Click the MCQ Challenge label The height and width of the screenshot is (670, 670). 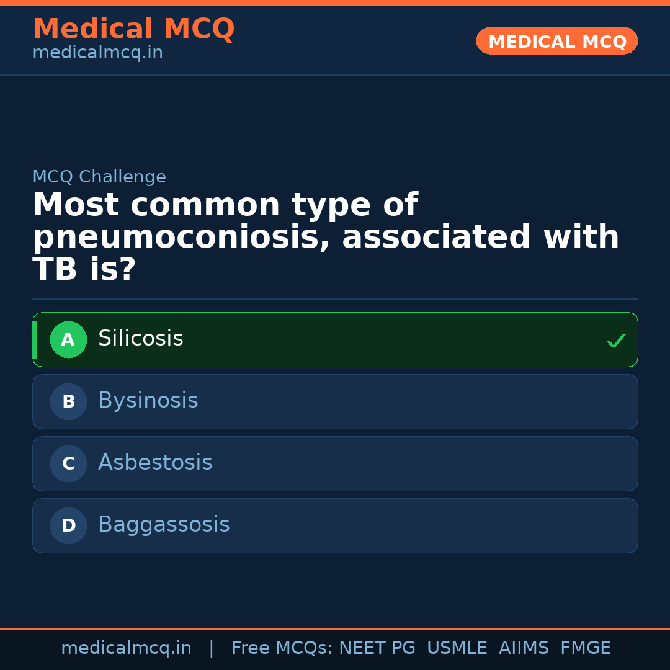coord(99,177)
